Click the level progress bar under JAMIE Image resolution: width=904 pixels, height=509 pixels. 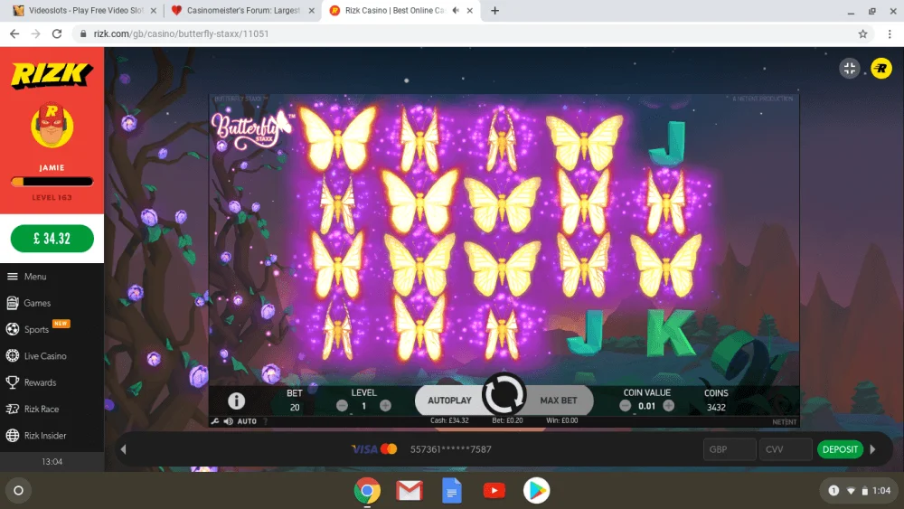[52, 182]
